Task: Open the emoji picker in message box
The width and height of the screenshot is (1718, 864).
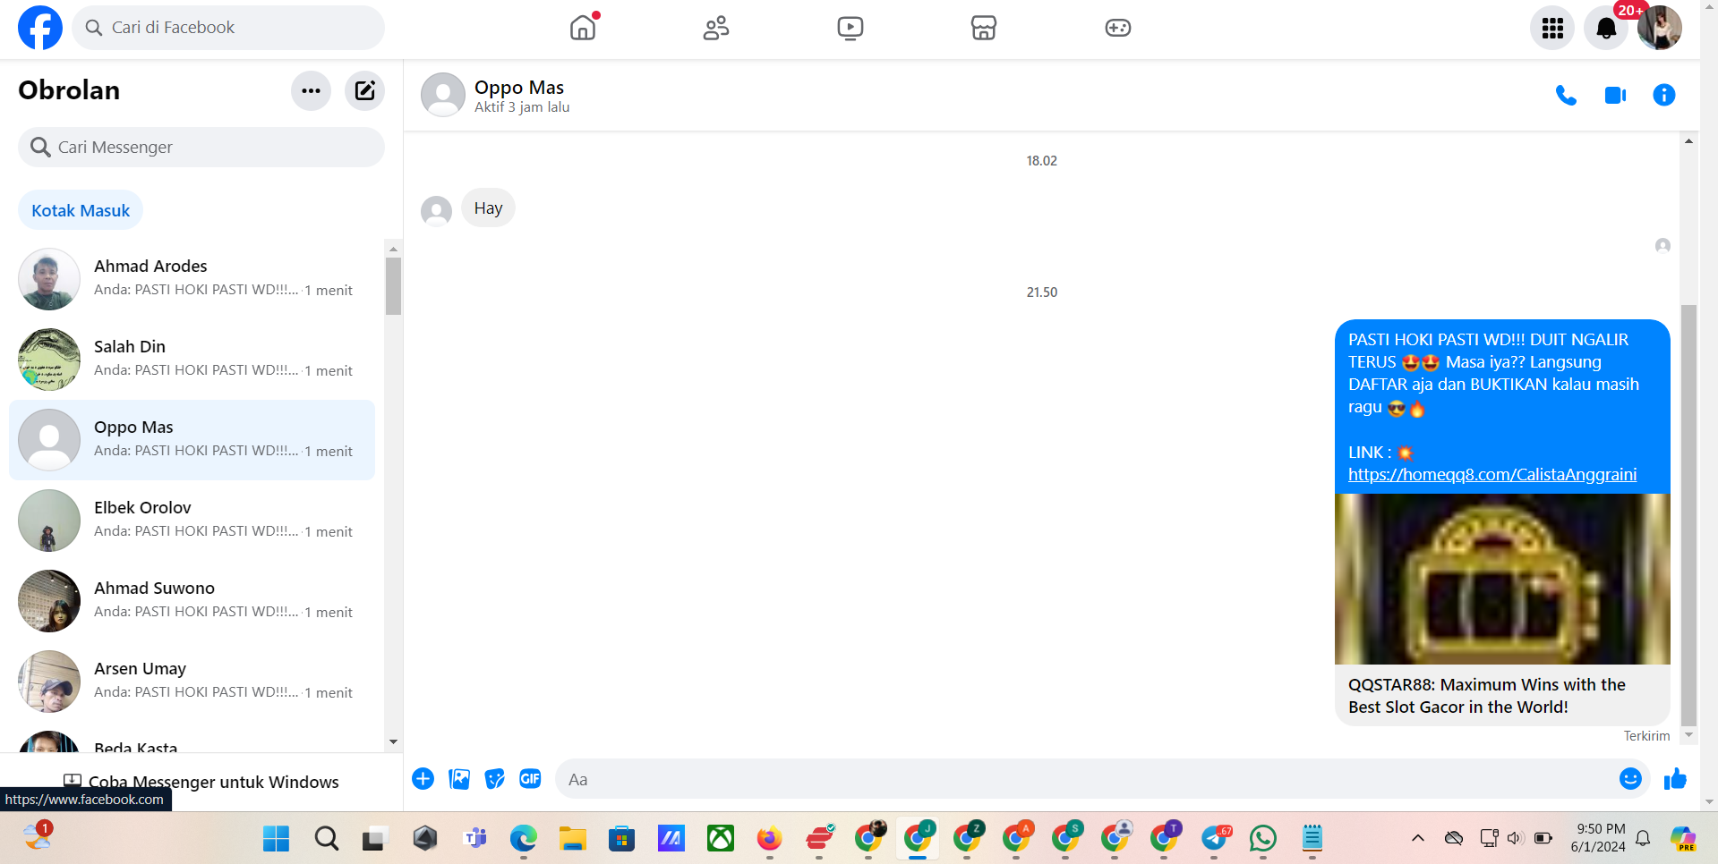Action: pos(1630,779)
